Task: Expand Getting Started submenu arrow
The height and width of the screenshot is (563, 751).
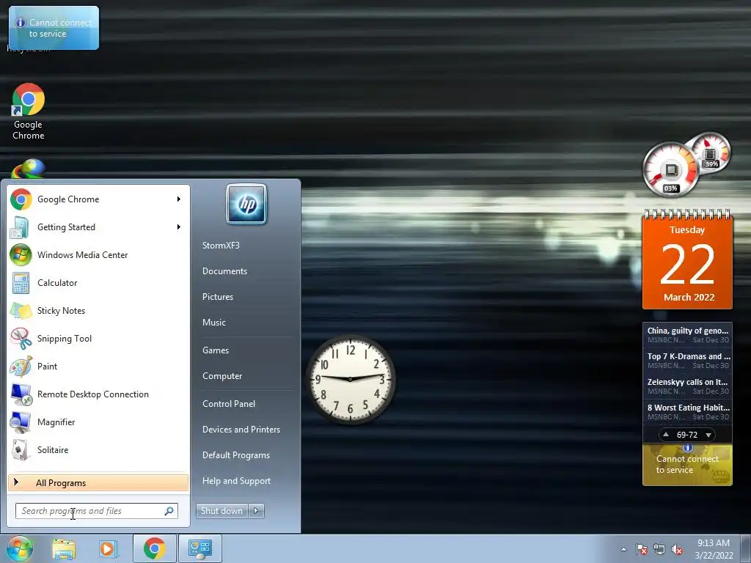Action: coord(179,227)
